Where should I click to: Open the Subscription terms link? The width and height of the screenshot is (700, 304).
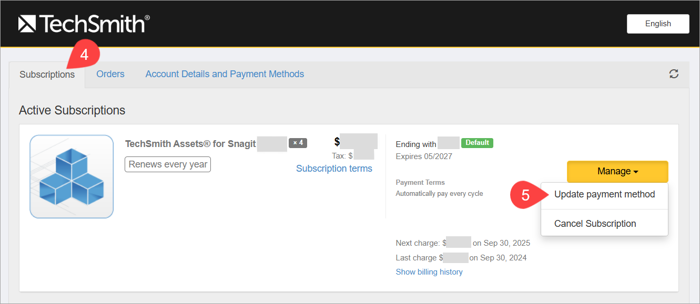334,169
